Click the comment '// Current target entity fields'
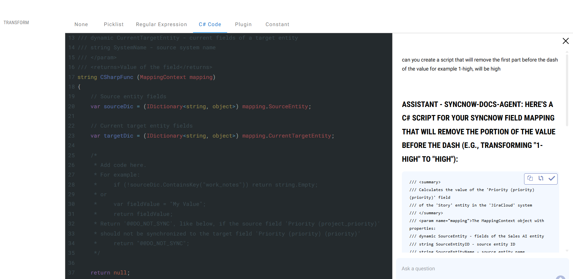This screenshot has height=279, width=573. (142, 126)
